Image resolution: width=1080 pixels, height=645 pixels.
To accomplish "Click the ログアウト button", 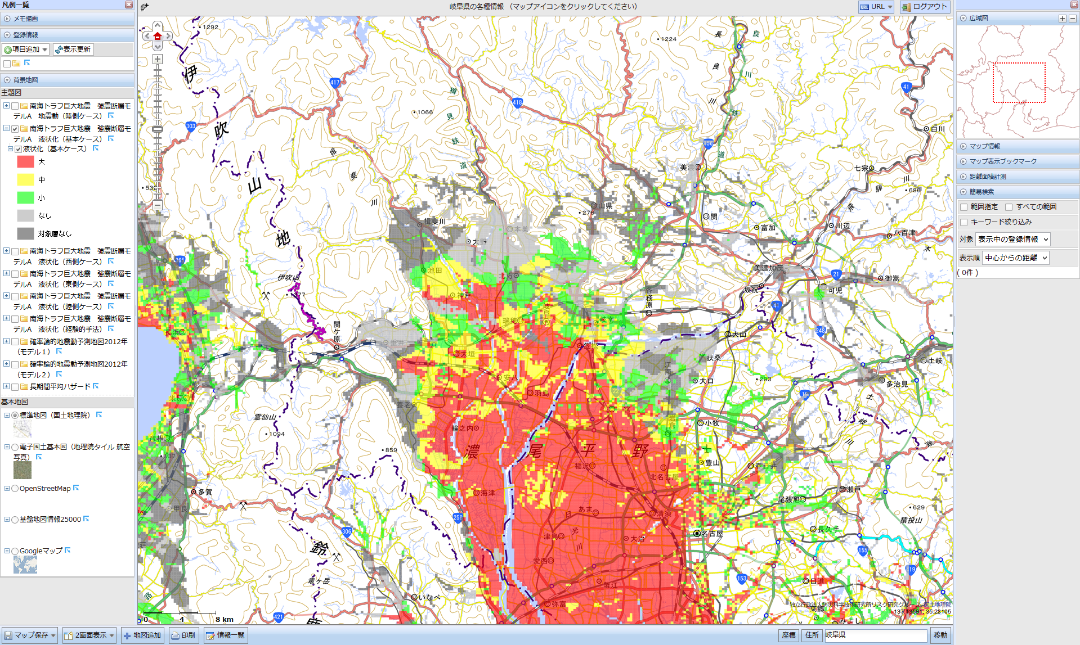I will (x=925, y=7).
